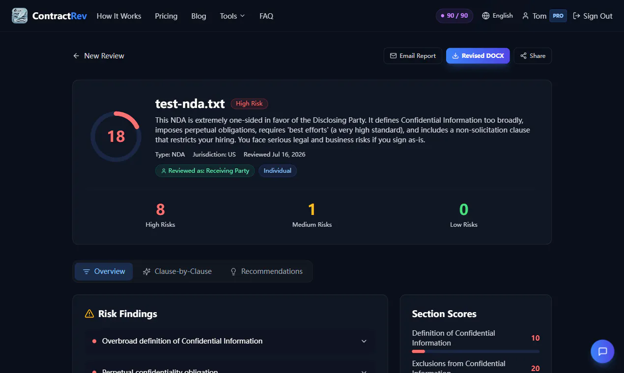624x373 pixels.
Task: Switch to the Overview tab
Action: pyautogui.click(x=104, y=271)
